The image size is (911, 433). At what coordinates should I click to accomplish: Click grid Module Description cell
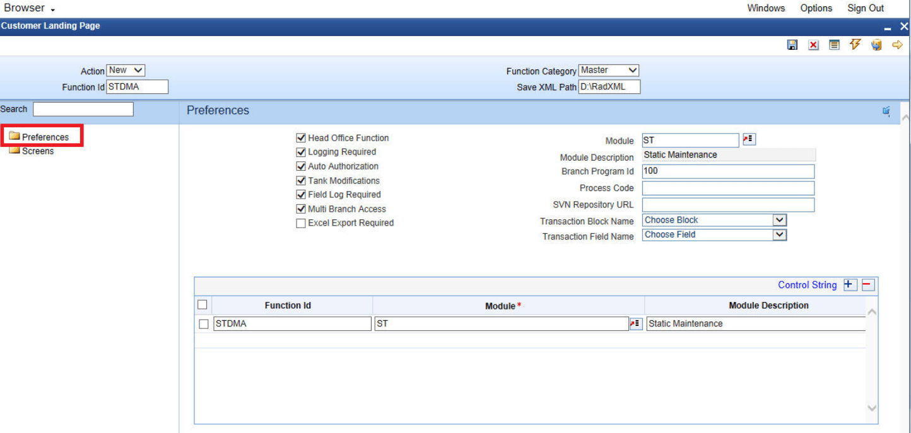click(756, 324)
